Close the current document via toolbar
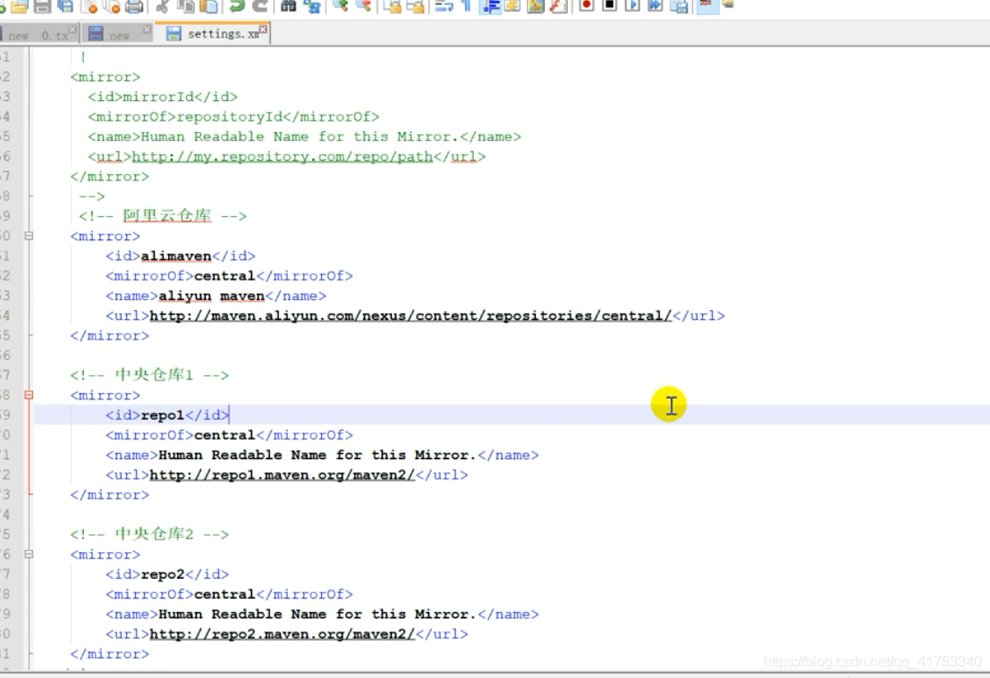Image resolution: width=990 pixels, height=678 pixels. [x=89, y=6]
